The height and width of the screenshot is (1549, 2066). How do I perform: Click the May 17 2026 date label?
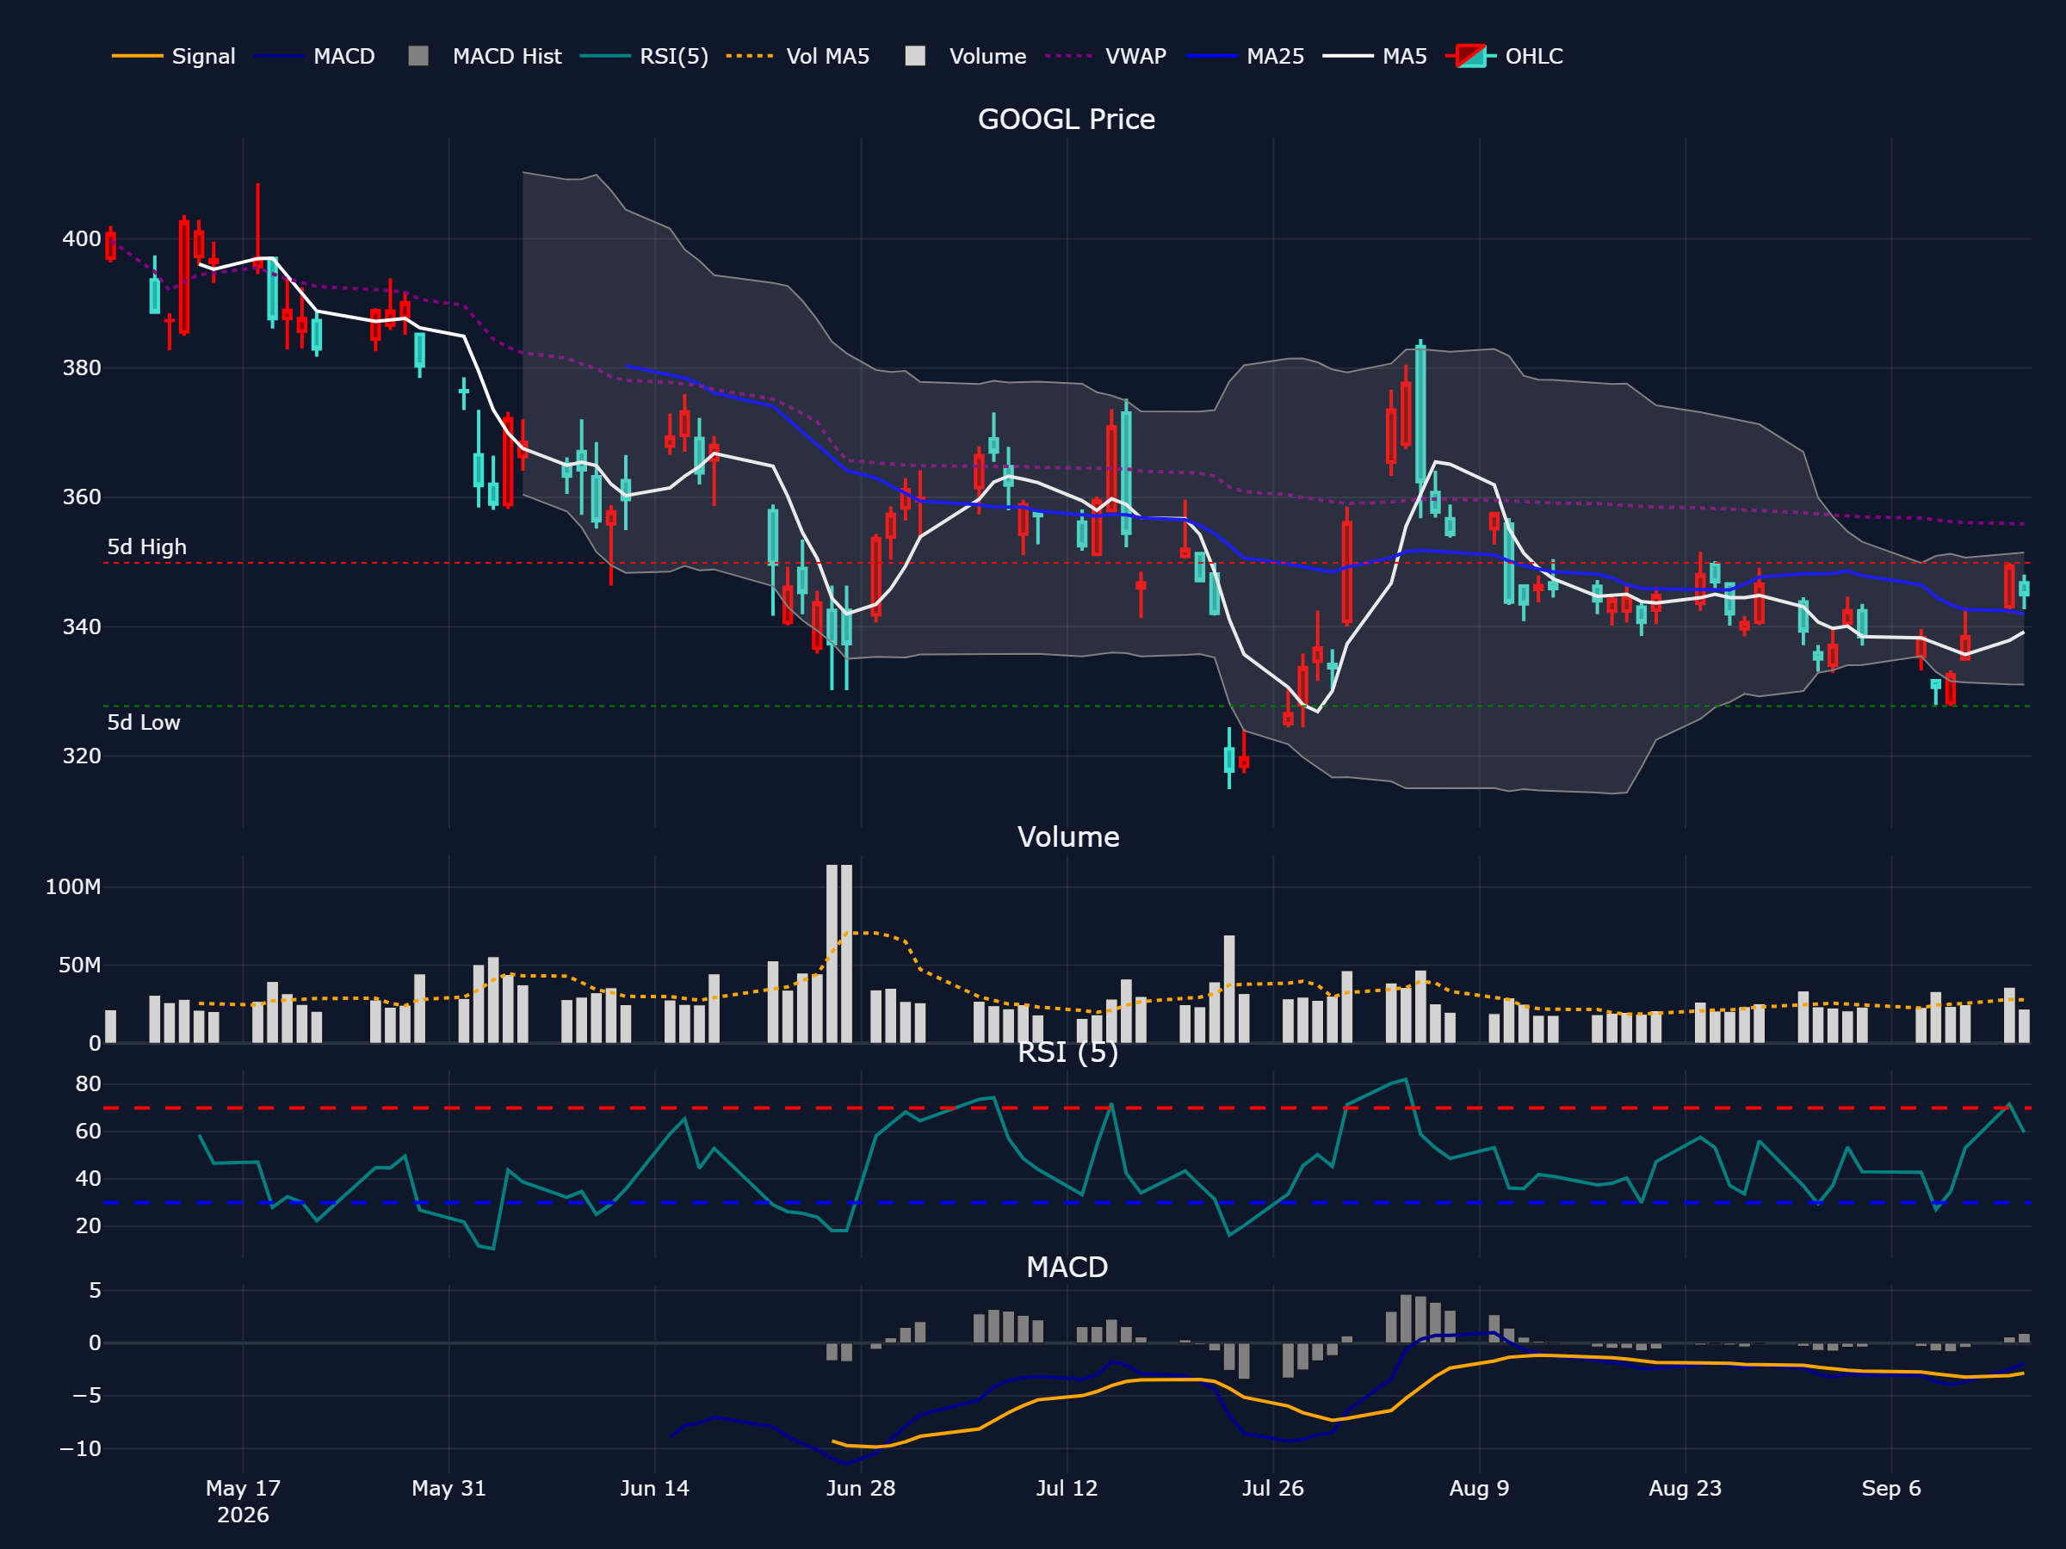point(243,1502)
